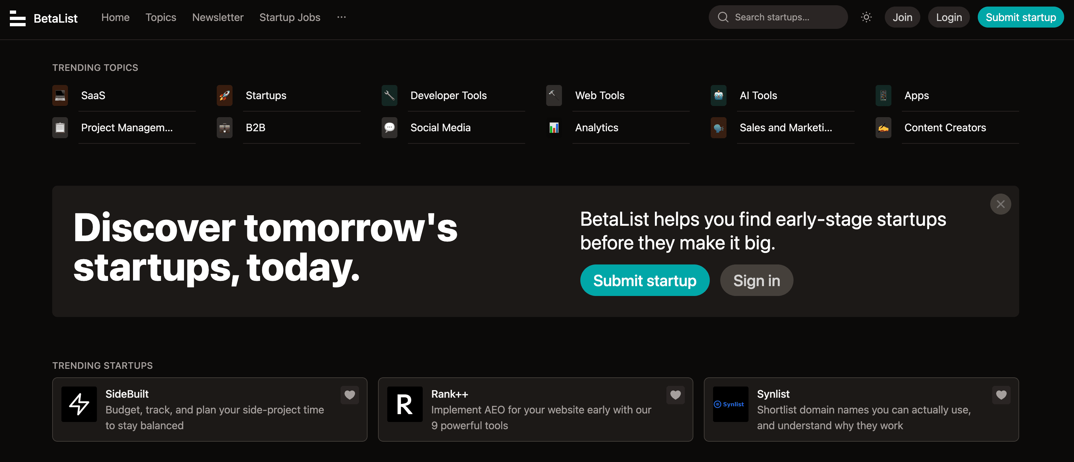Image resolution: width=1074 pixels, height=462 pixels.
Task: Click Submit startup in the hero banner
Action: coord(645,280)
